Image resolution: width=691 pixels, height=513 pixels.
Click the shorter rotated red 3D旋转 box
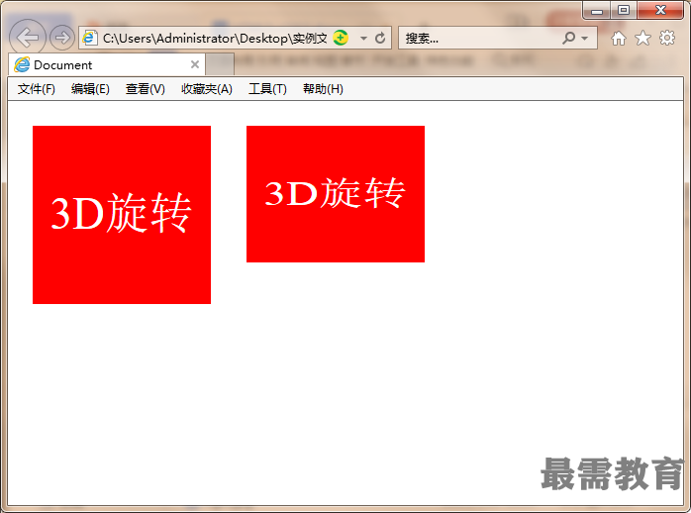pyautogui.click(x=336, y=194)
